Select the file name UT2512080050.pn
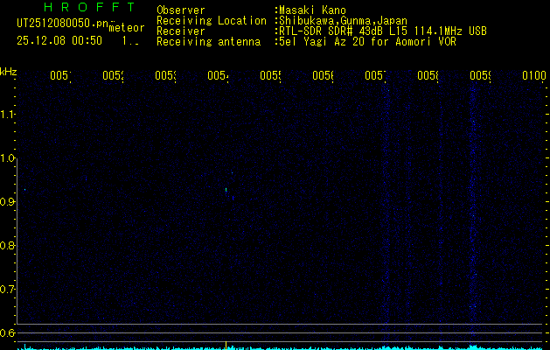Screen dimensions: 550x350 (x=62, y=24)
